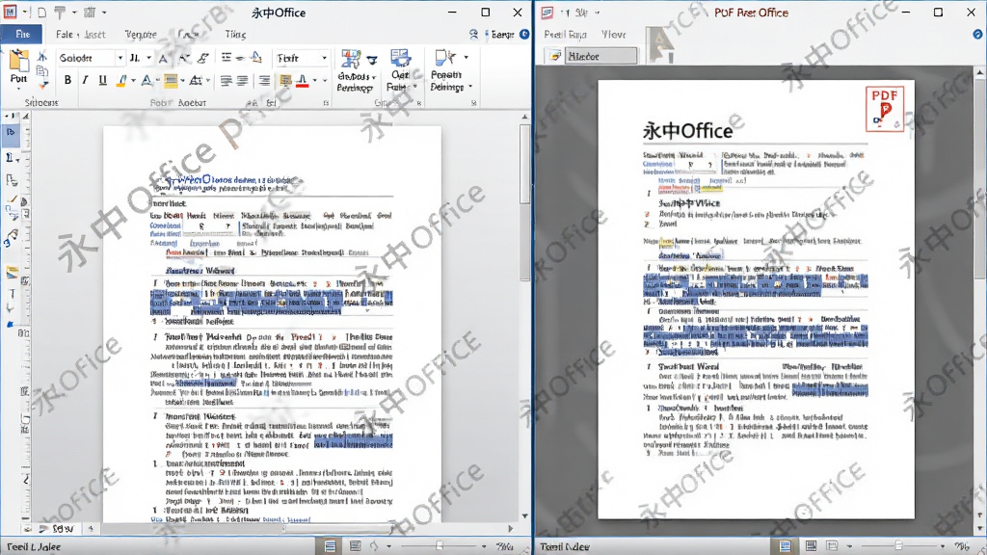This screenshot has width=987, height=555.
Task: Open the PDF window quick access dropdown
Action: [x=597, y=13]
